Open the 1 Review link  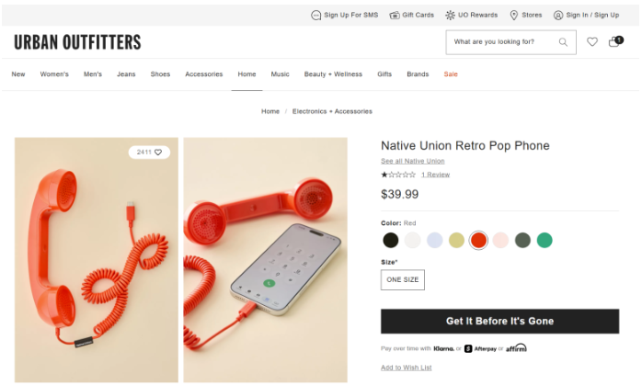point(436,175)
